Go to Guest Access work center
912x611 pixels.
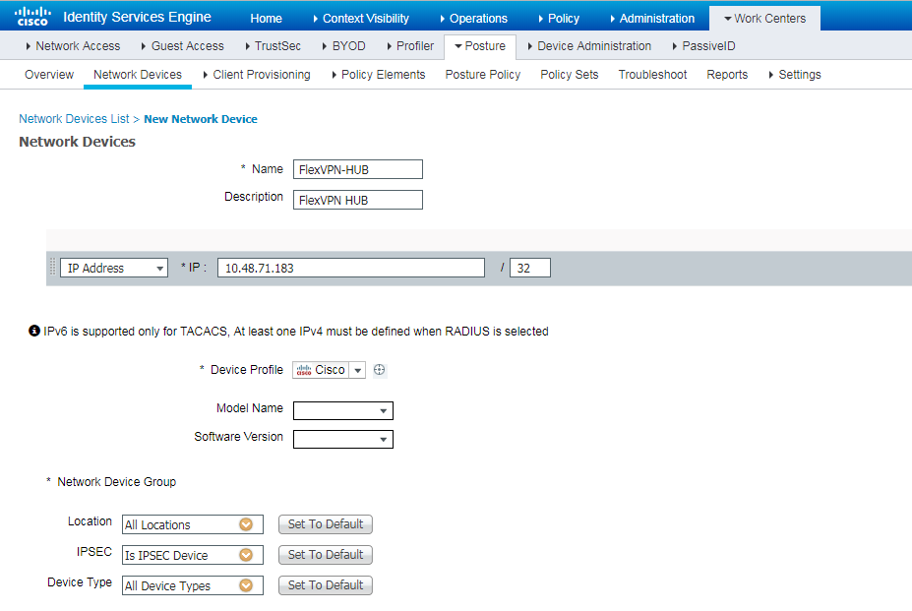(182, 46)
